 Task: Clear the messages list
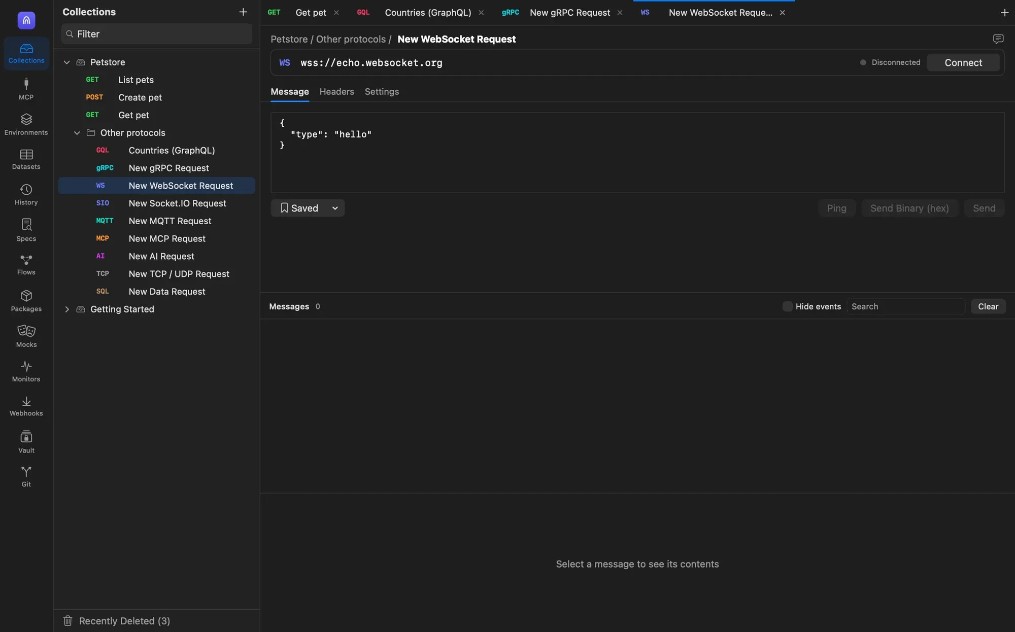(x=988, y=306)
